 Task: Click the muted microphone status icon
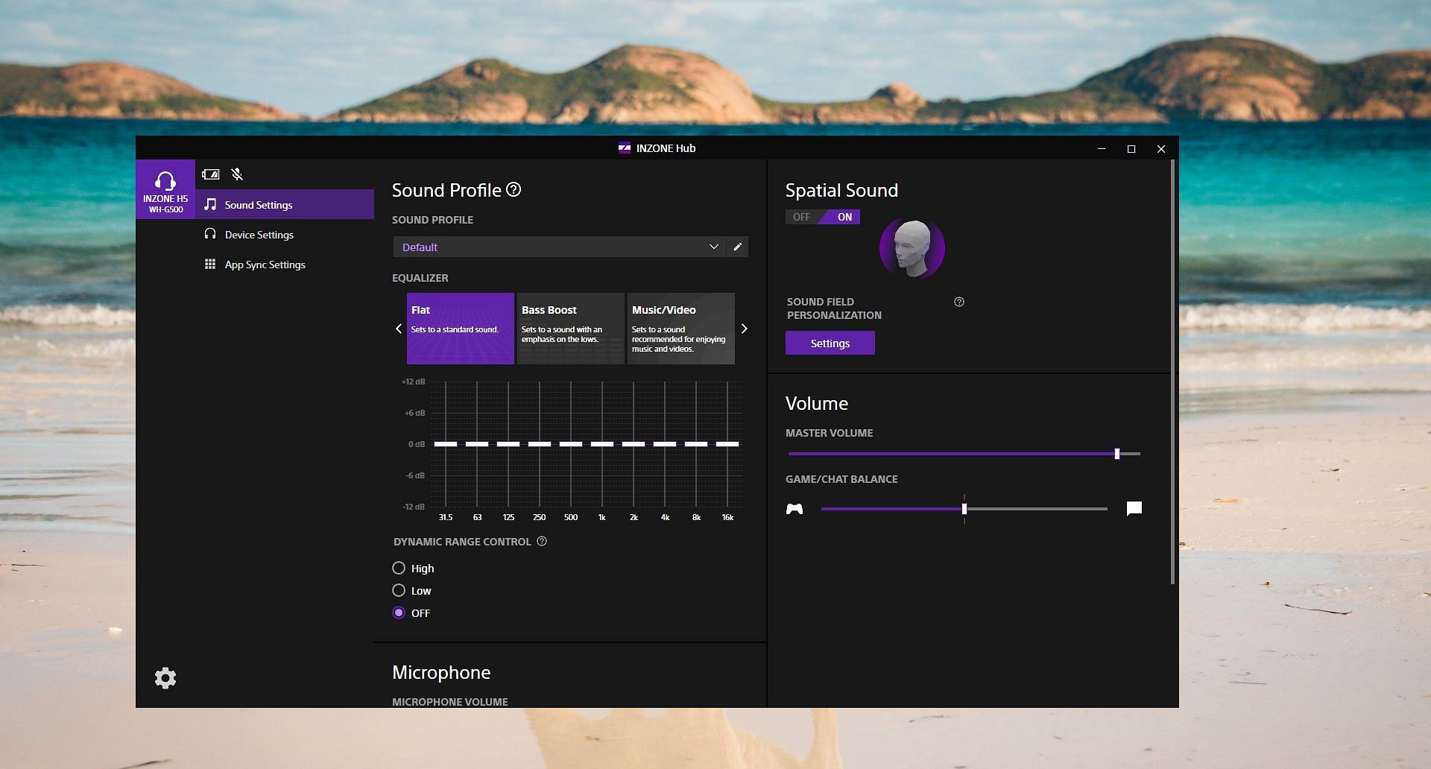pyautogui.click(x=237, y=174)
